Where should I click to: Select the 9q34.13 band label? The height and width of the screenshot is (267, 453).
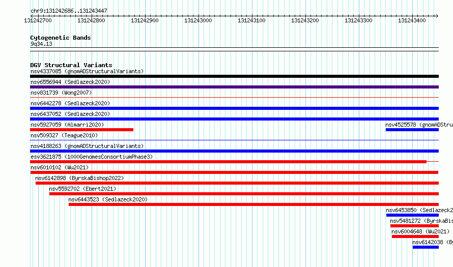click(41, 44)
